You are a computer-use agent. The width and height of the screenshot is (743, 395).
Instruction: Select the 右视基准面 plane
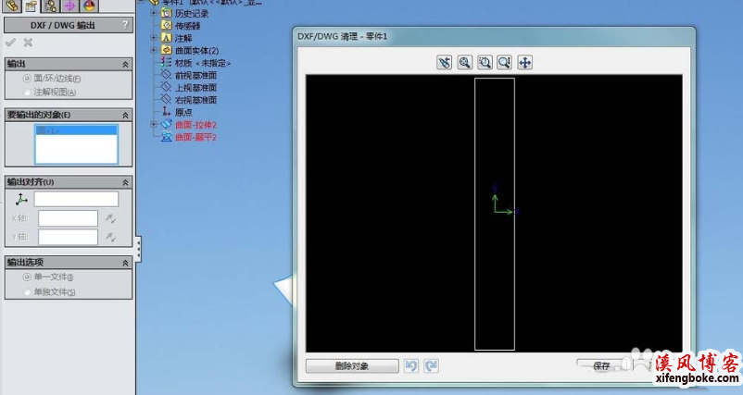(x=195, y=100)
